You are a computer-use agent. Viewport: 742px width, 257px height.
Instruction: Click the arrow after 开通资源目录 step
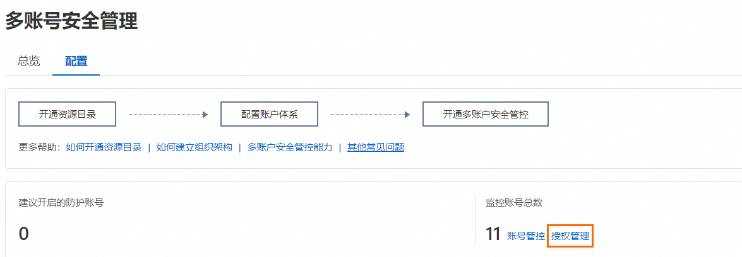click(x=204, y=115)
